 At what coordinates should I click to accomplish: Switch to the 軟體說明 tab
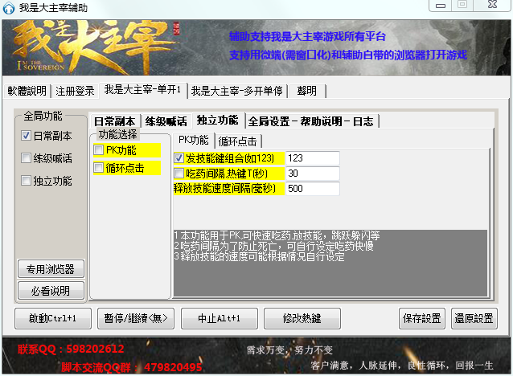click(x=27, y=90)
